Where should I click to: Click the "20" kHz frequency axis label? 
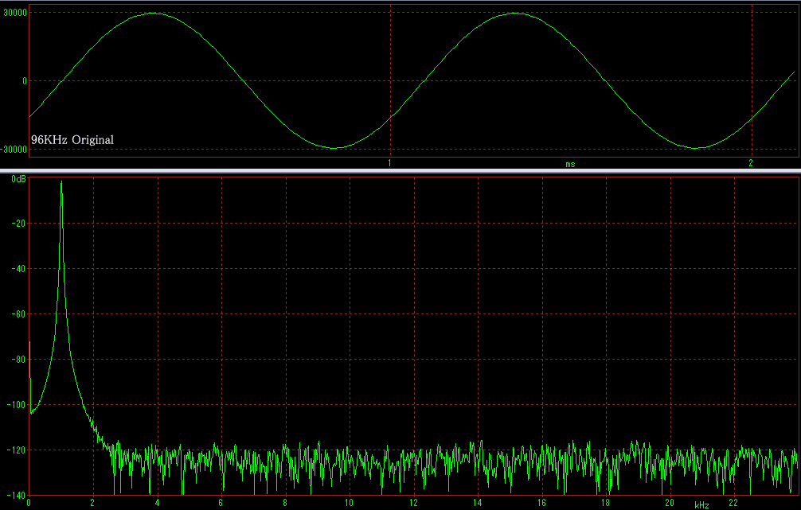tap(670, 503)
